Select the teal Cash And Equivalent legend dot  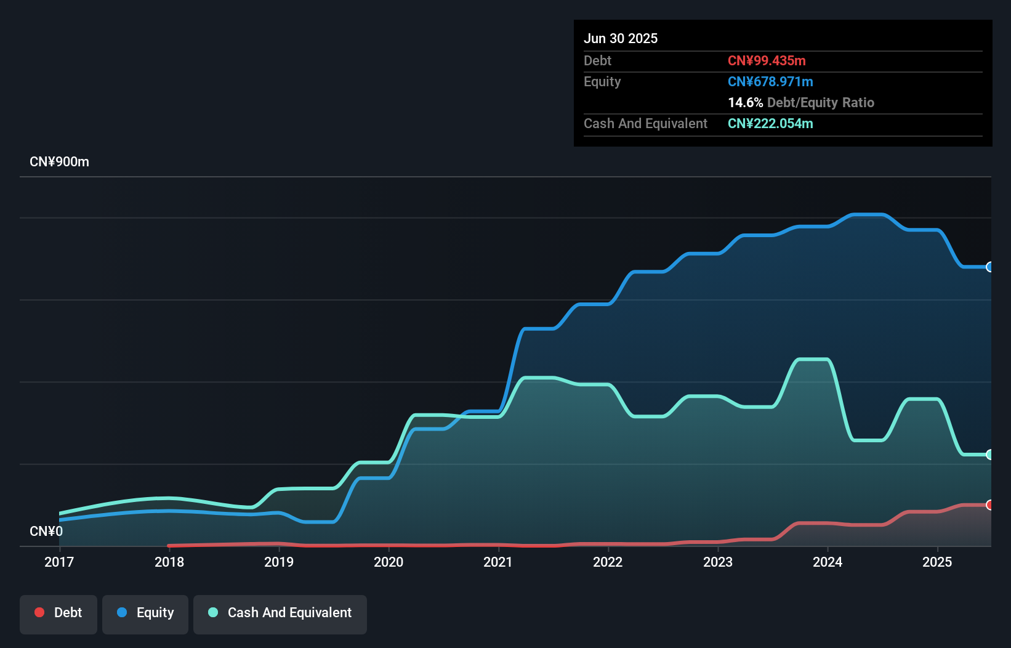212,612
